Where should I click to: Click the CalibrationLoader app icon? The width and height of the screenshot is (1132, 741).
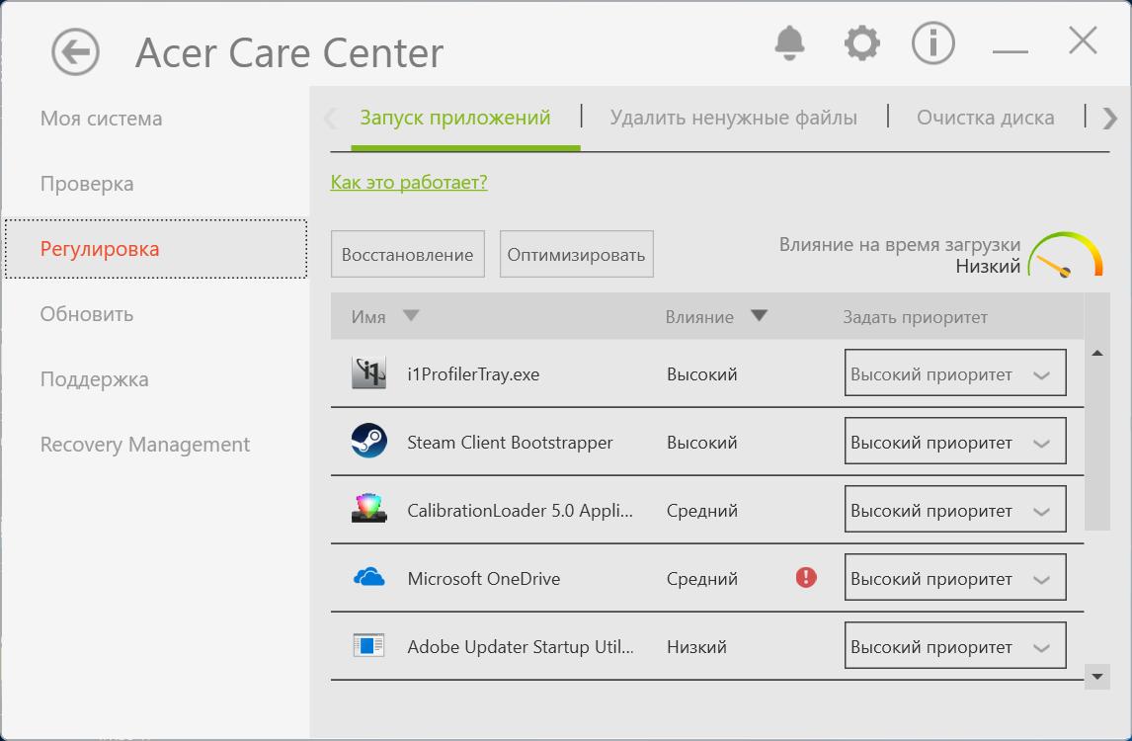point(368,509)
